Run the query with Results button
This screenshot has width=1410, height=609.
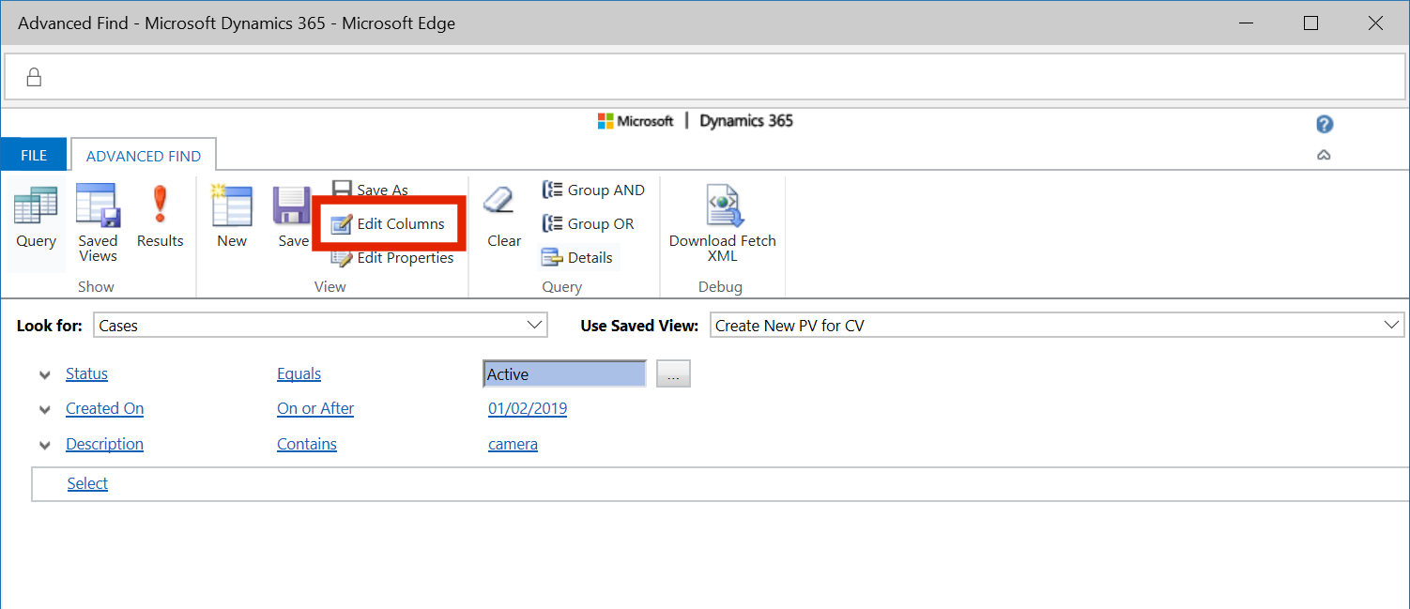coord(160,218)
